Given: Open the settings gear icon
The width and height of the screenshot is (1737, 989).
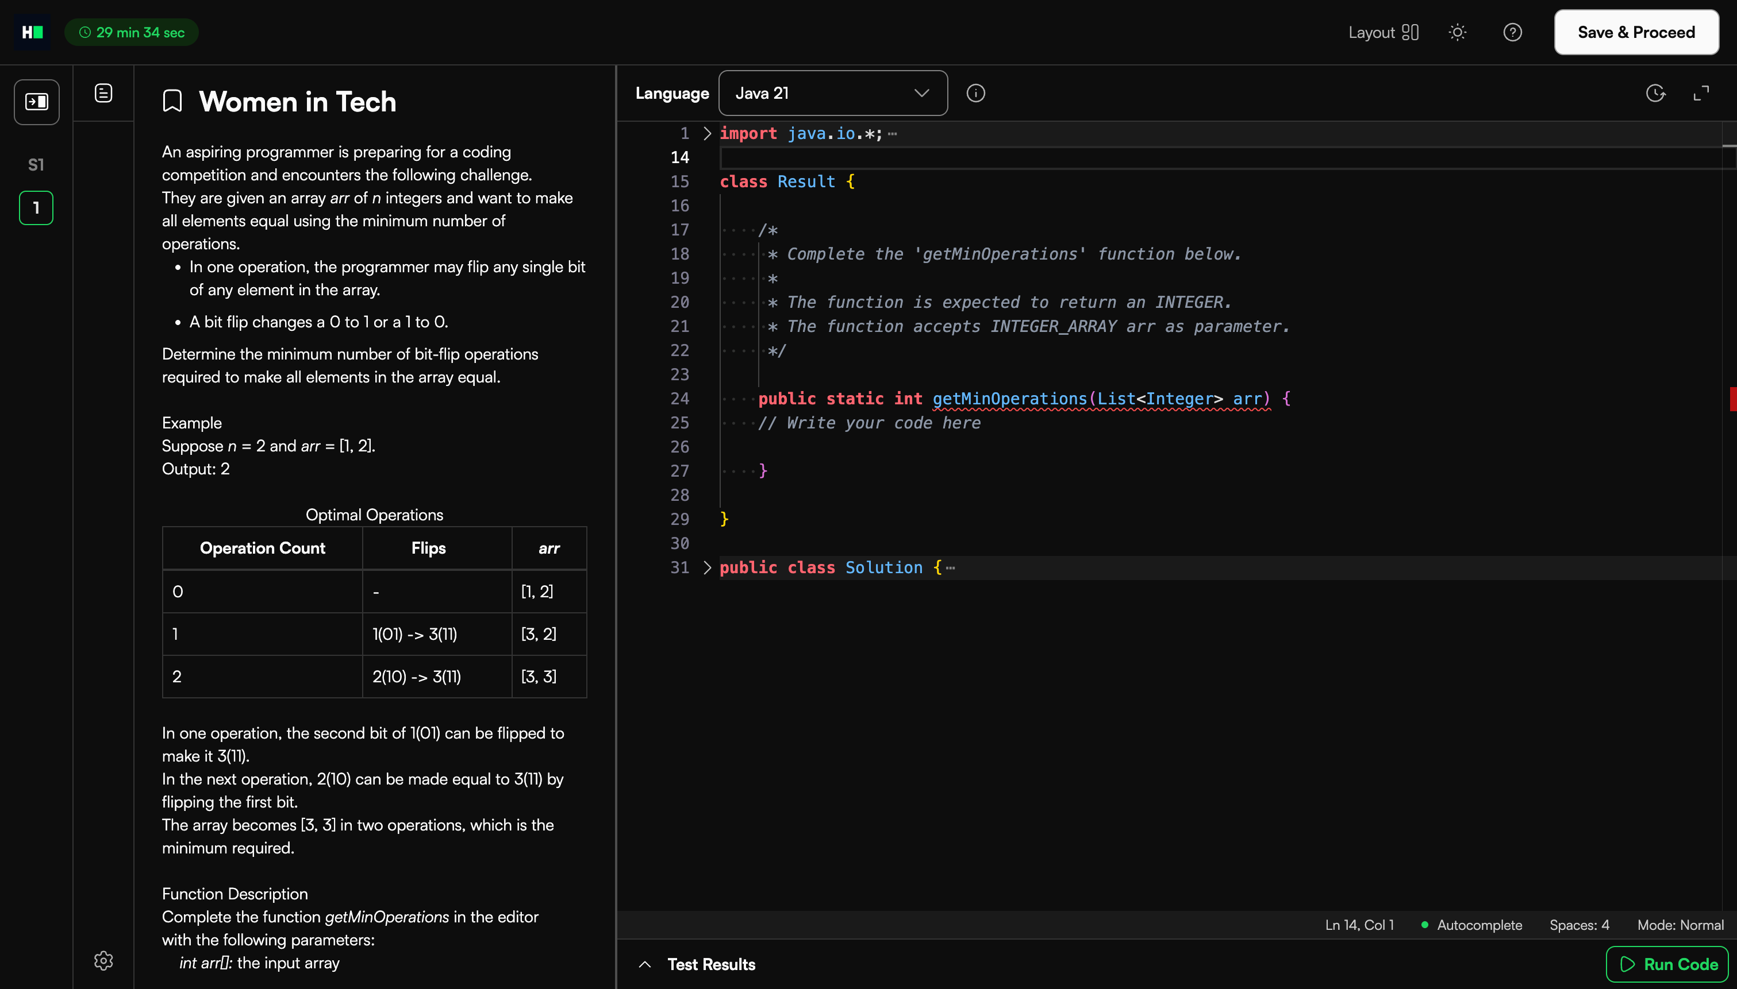Looking at the screenshot, I should [103, 960].
